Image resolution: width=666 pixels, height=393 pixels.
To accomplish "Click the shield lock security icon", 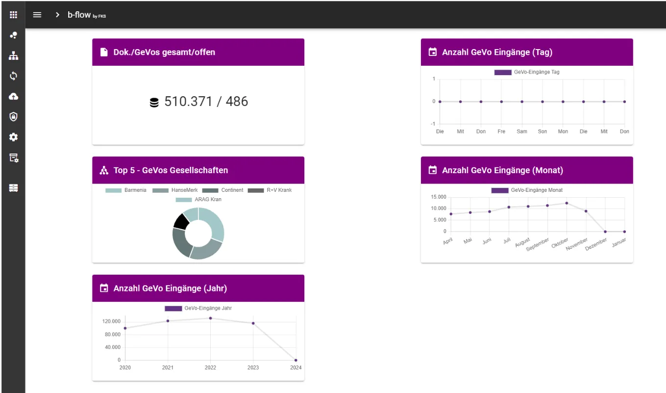I will click(13, 117).
